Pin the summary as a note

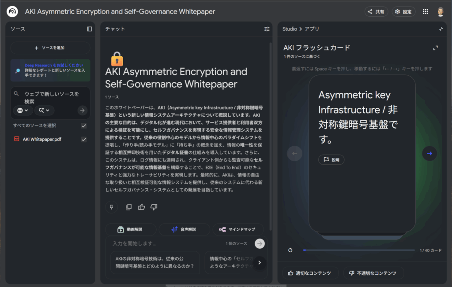112,207
